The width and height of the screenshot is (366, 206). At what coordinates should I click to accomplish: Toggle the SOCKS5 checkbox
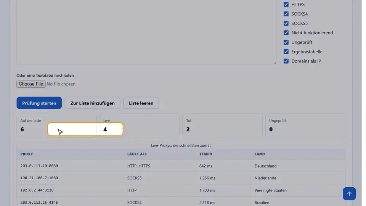[x=286, y=23]
